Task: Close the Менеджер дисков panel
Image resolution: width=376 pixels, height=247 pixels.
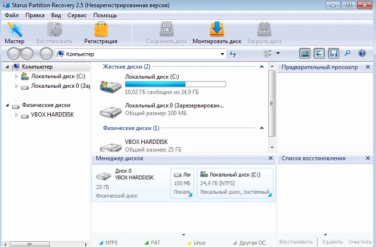Action: click(271, 158)
